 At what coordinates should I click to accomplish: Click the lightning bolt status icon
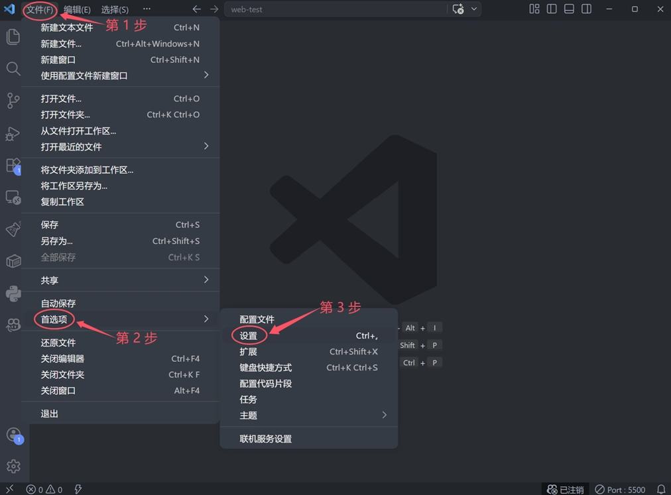(x=78, y=489)
